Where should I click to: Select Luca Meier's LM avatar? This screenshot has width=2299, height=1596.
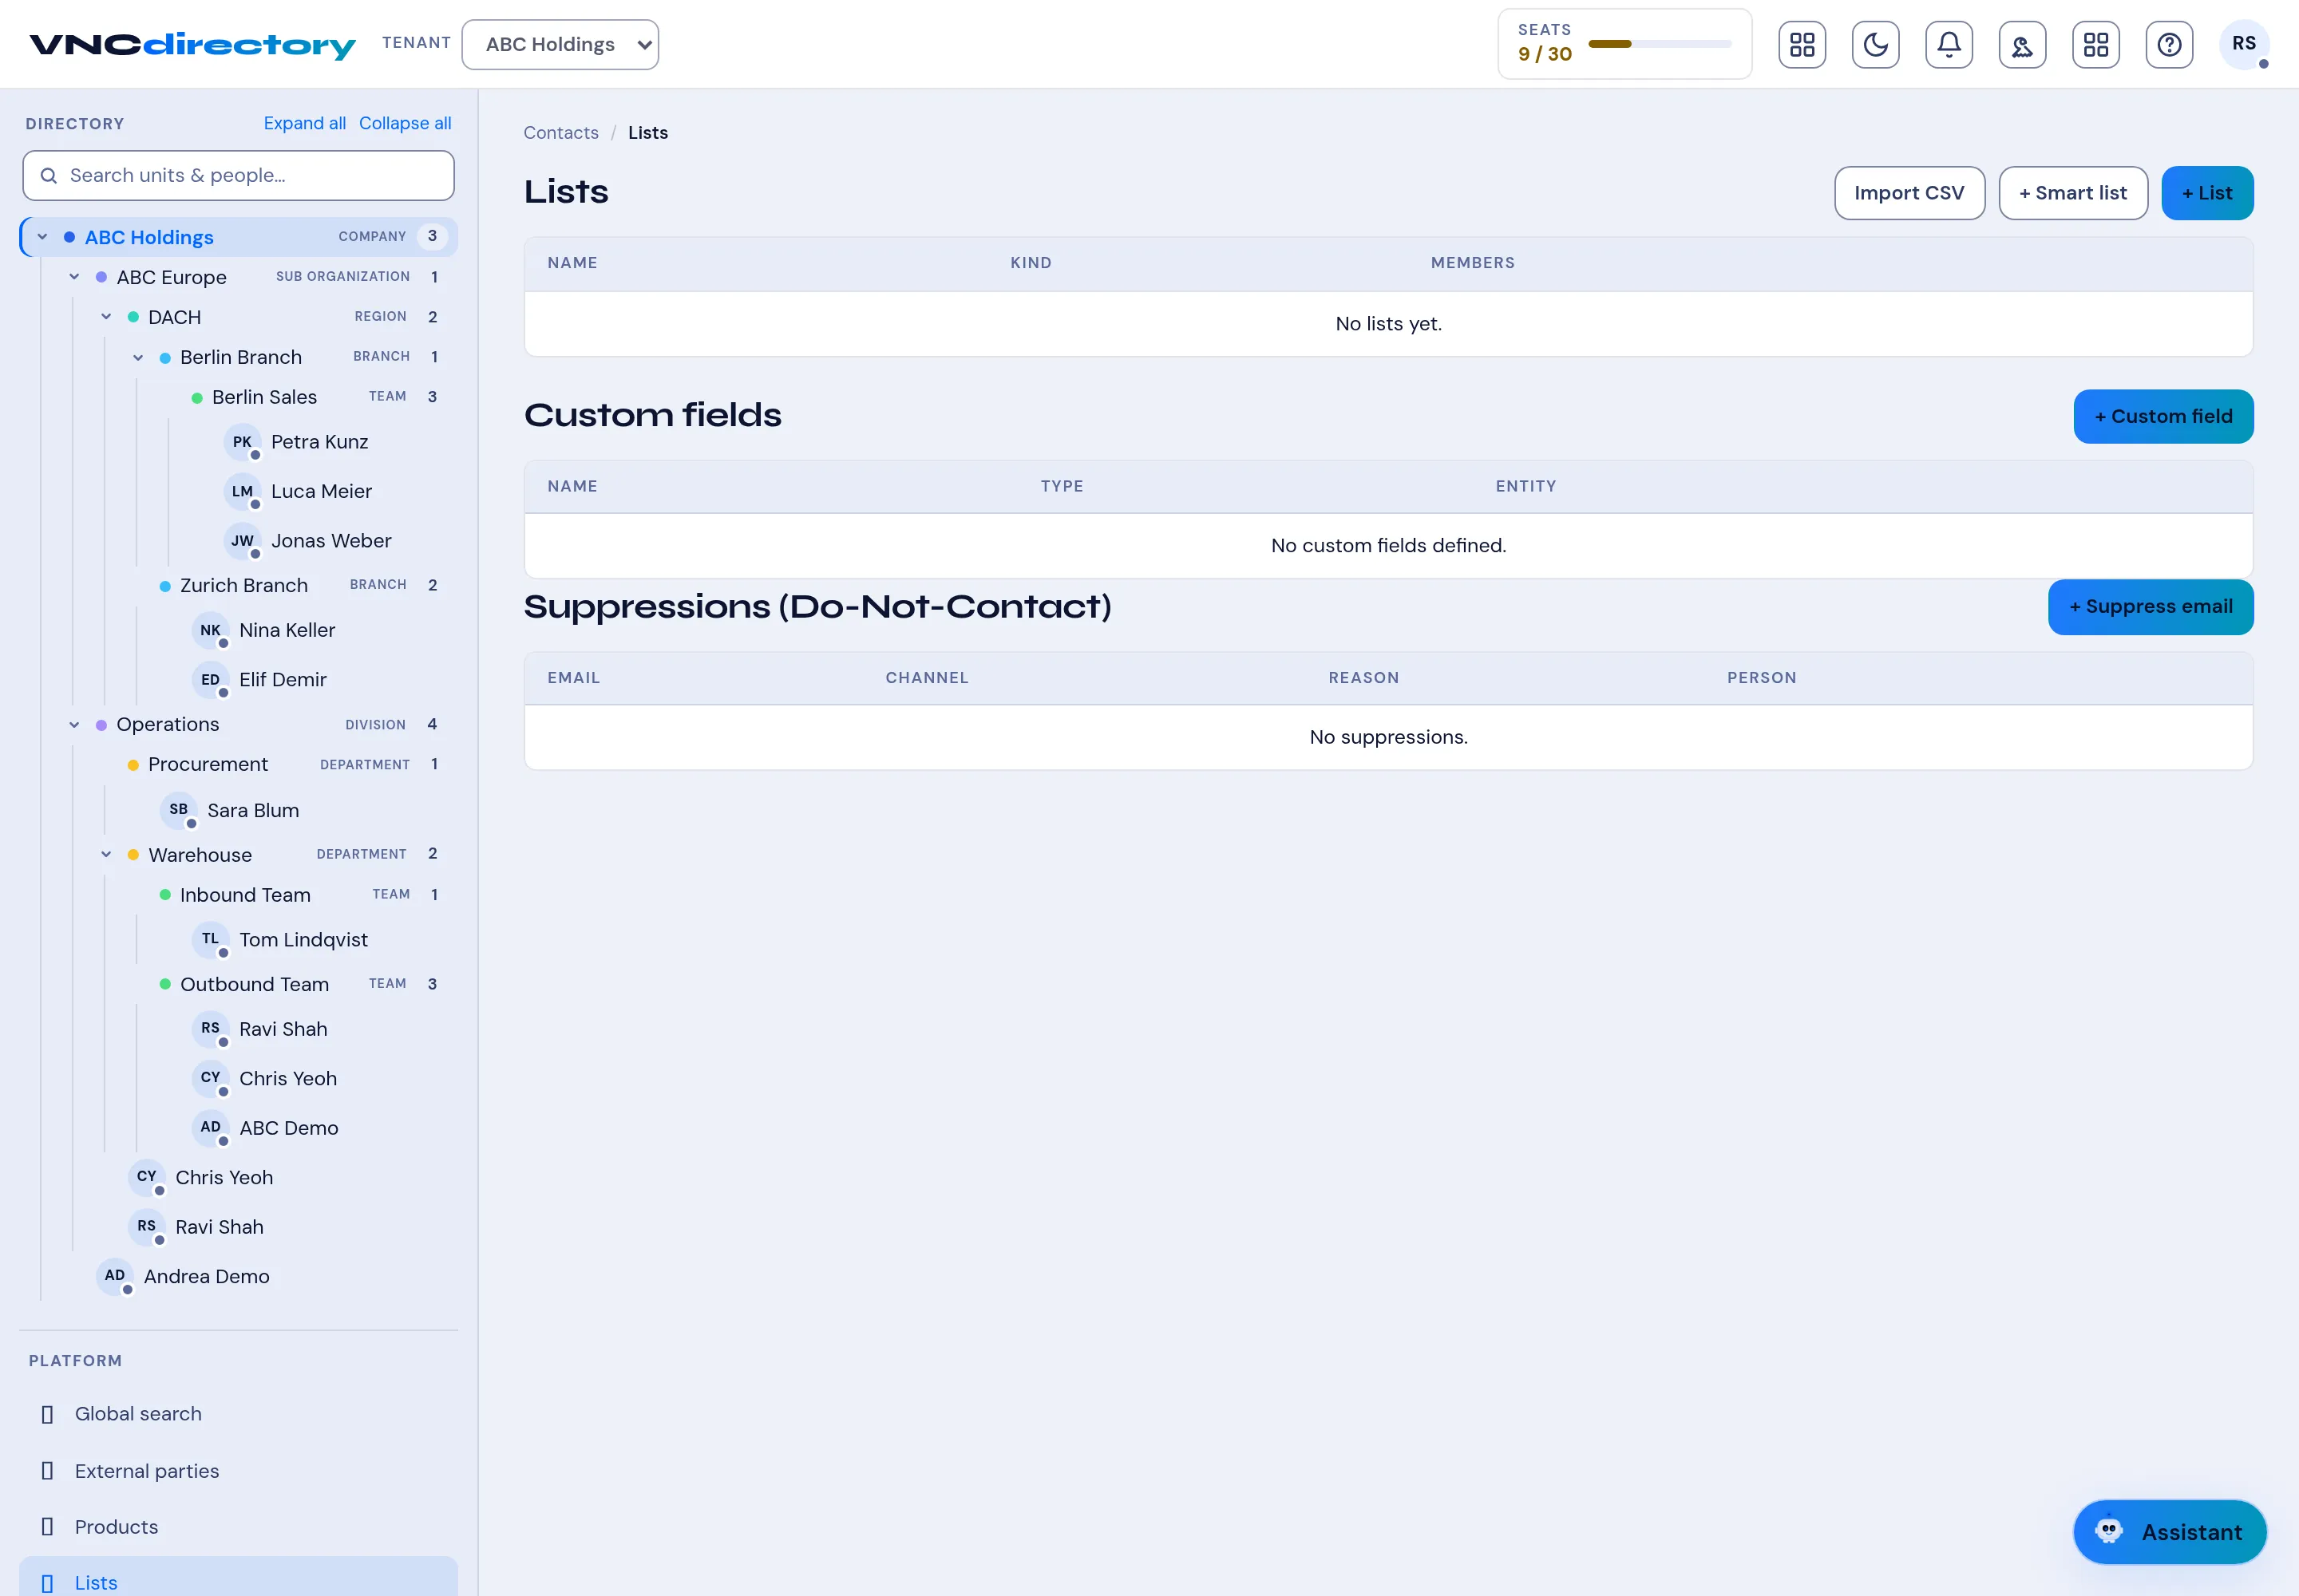242,491
